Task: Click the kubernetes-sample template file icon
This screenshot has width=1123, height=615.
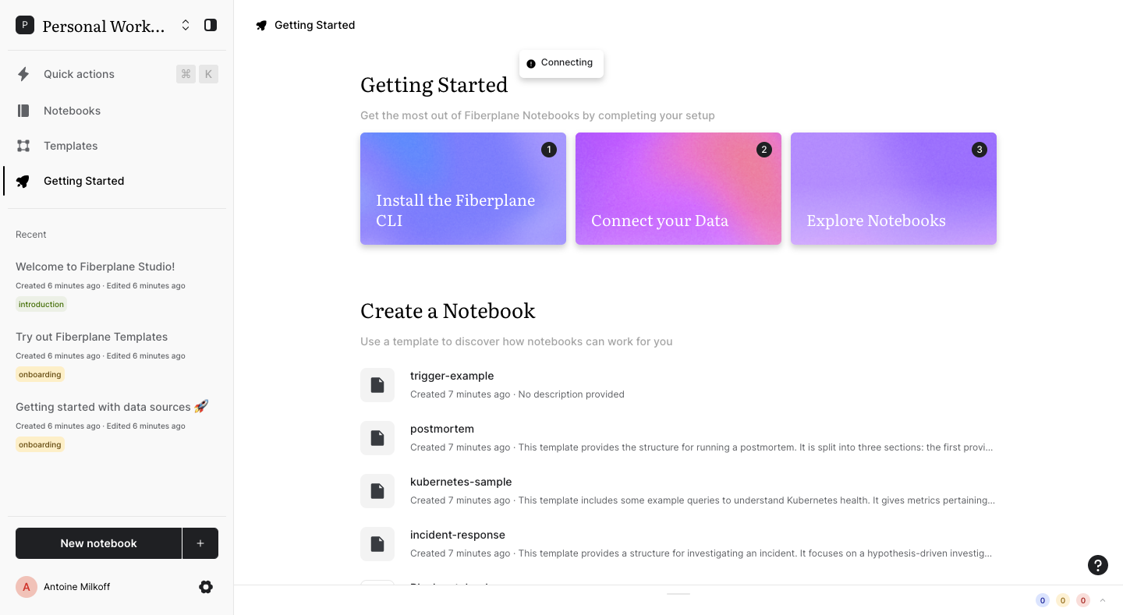Action: [x=377, y=491]
